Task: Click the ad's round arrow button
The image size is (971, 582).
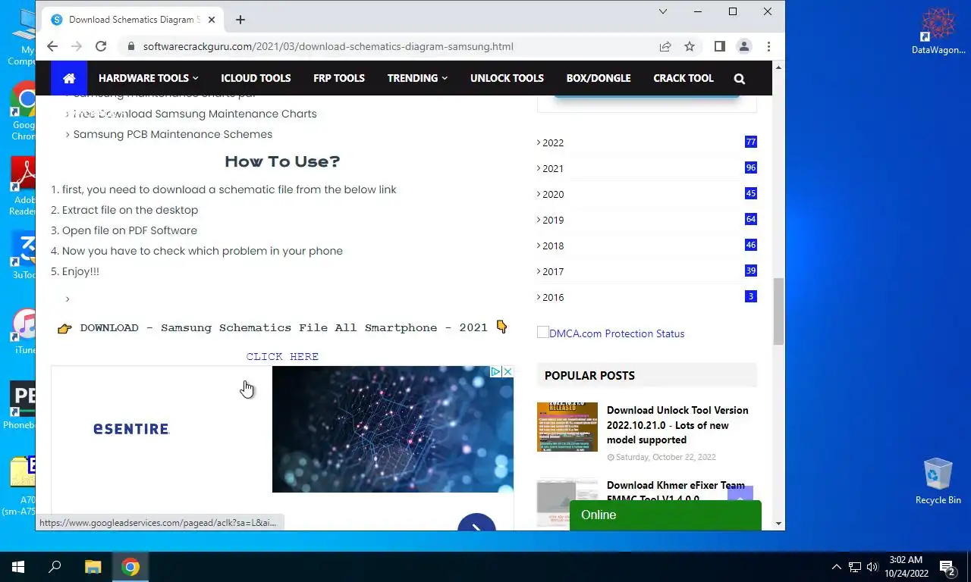Action: pyautogui.click(x=476, y=522)
